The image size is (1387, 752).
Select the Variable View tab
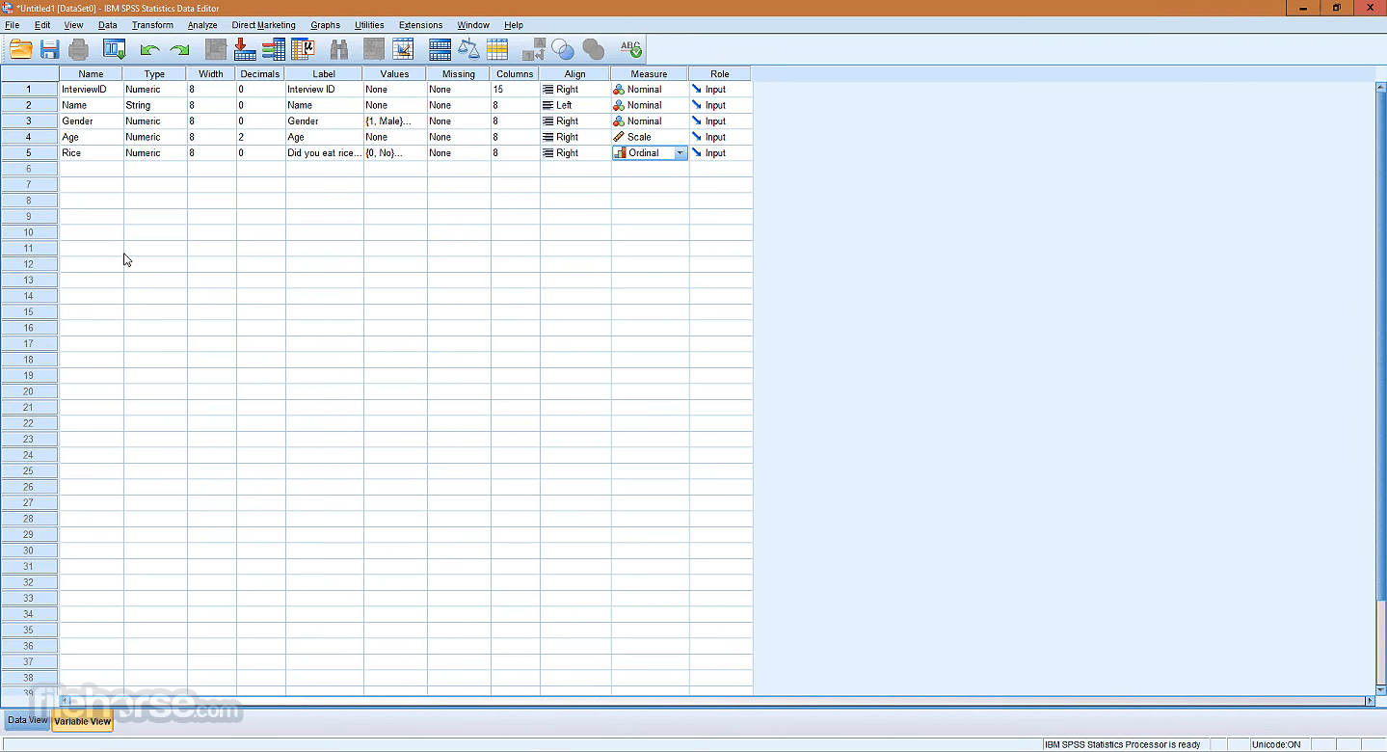(82, 721)
